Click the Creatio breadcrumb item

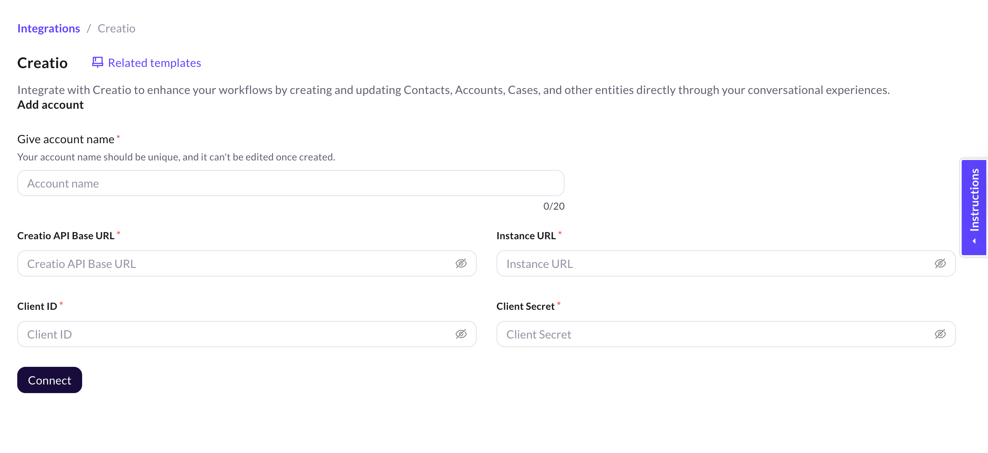pos(116,28)
